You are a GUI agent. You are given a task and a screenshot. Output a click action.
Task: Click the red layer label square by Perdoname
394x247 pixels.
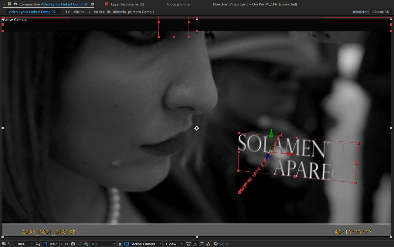click(107, 4)
